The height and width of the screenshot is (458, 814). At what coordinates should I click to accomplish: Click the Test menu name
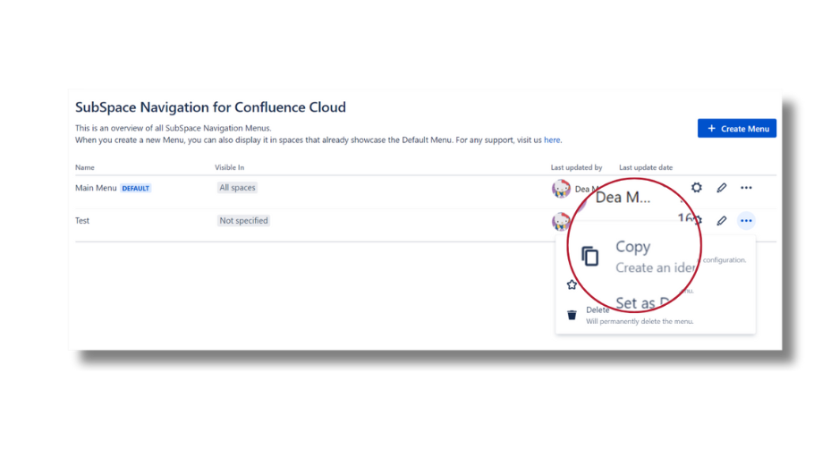pos(82,221)
